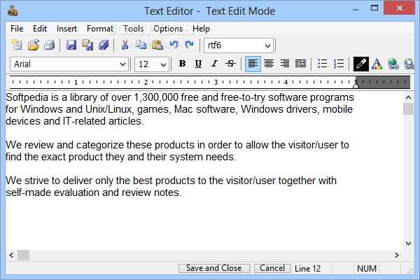Click the vertical scrollbar thumb
This screenshot has width=420, height=280.
click(409, 108)
